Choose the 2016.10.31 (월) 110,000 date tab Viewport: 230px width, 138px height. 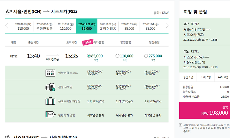[x=65, y=27]
